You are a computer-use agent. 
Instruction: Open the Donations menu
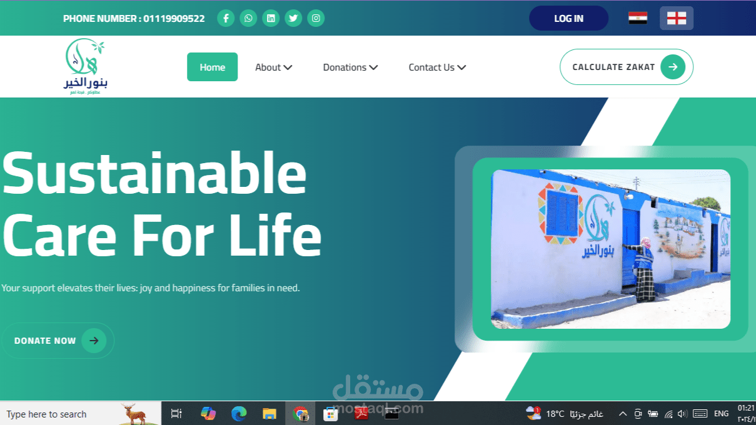(350, 67)
